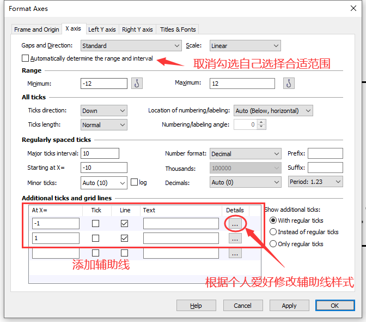Open the Titles & Fonts tab
The height and width of the screenshot is (322, 366).
pyautogui.click(x=178, y=29)
